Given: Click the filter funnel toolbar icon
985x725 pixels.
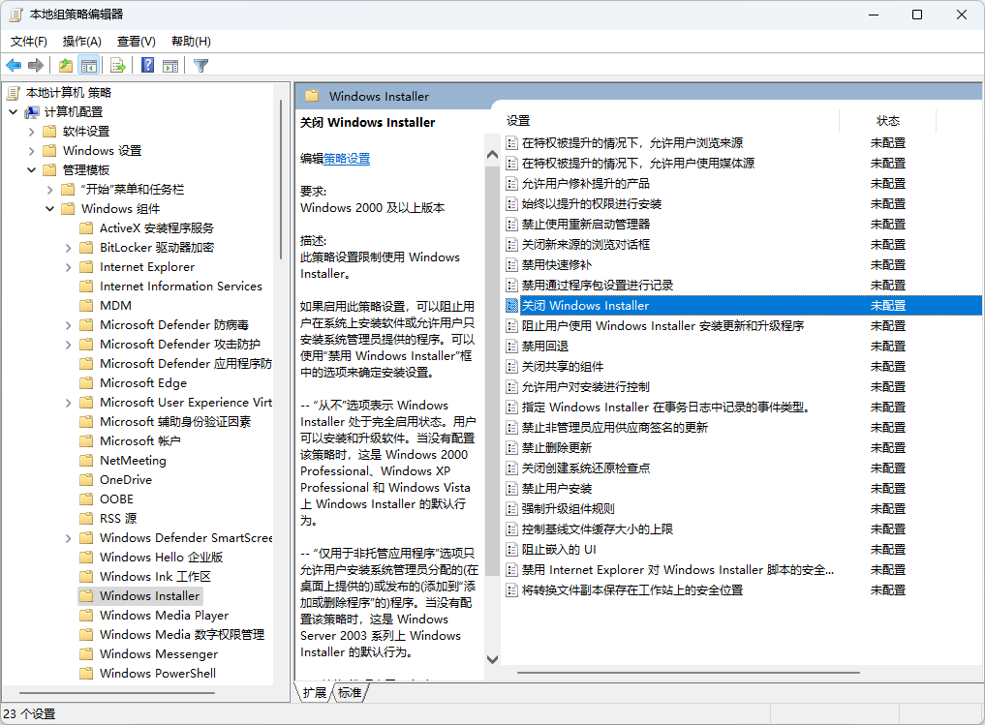Looking at the screenshot, I should 201,65.
